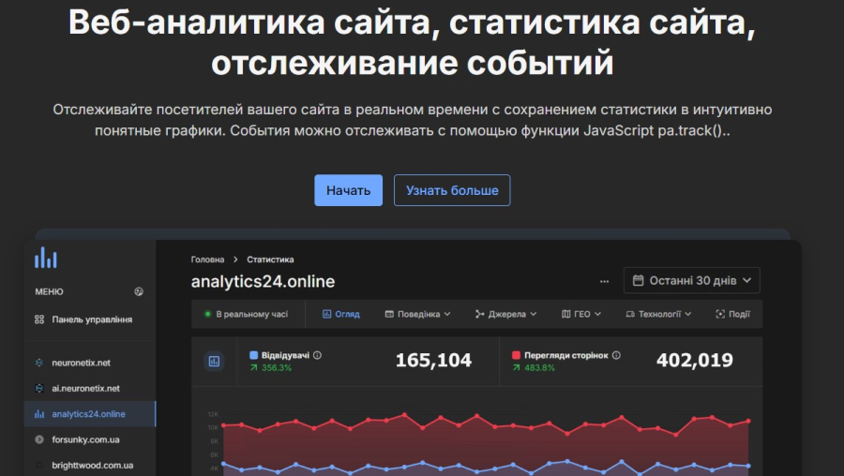Expand the Поведінка dropdown

click(x=417, y=314)
